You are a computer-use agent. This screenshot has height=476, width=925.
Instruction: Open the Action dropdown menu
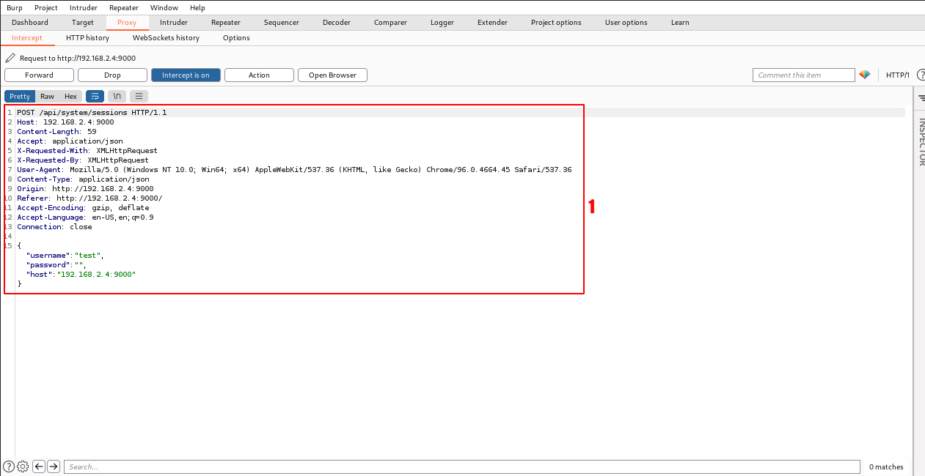click(x=259, y=75)
